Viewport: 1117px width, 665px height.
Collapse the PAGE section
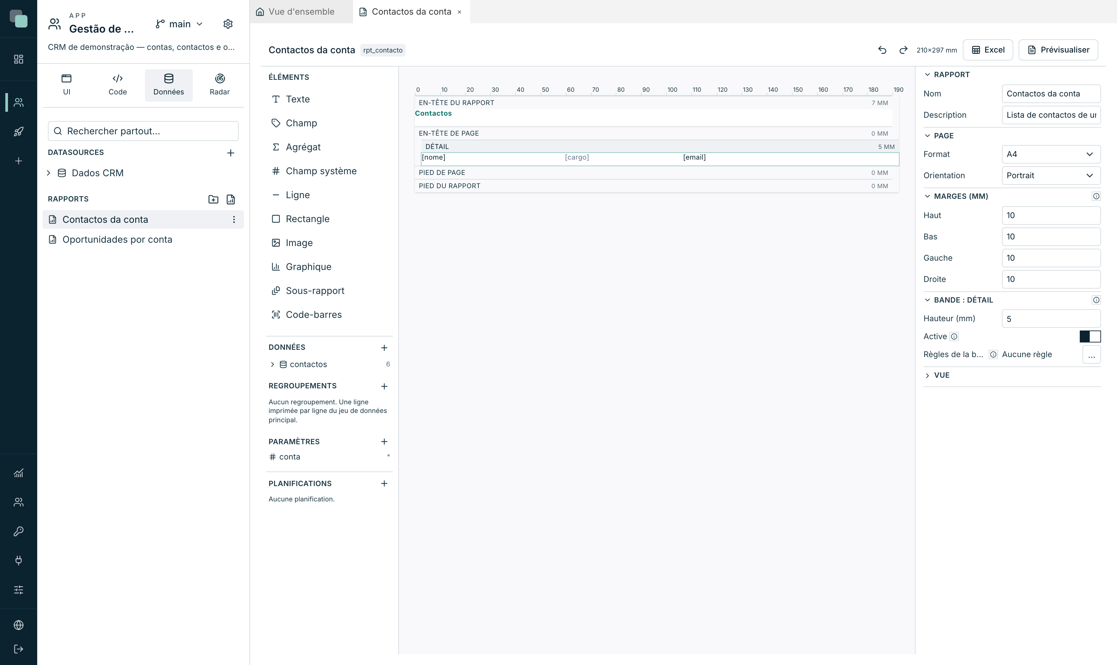coord(928,136)
